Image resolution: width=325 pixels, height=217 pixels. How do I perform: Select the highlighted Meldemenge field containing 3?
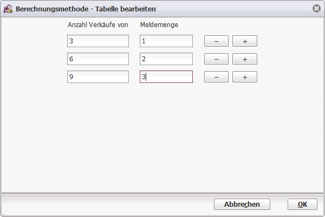point(166,77)
